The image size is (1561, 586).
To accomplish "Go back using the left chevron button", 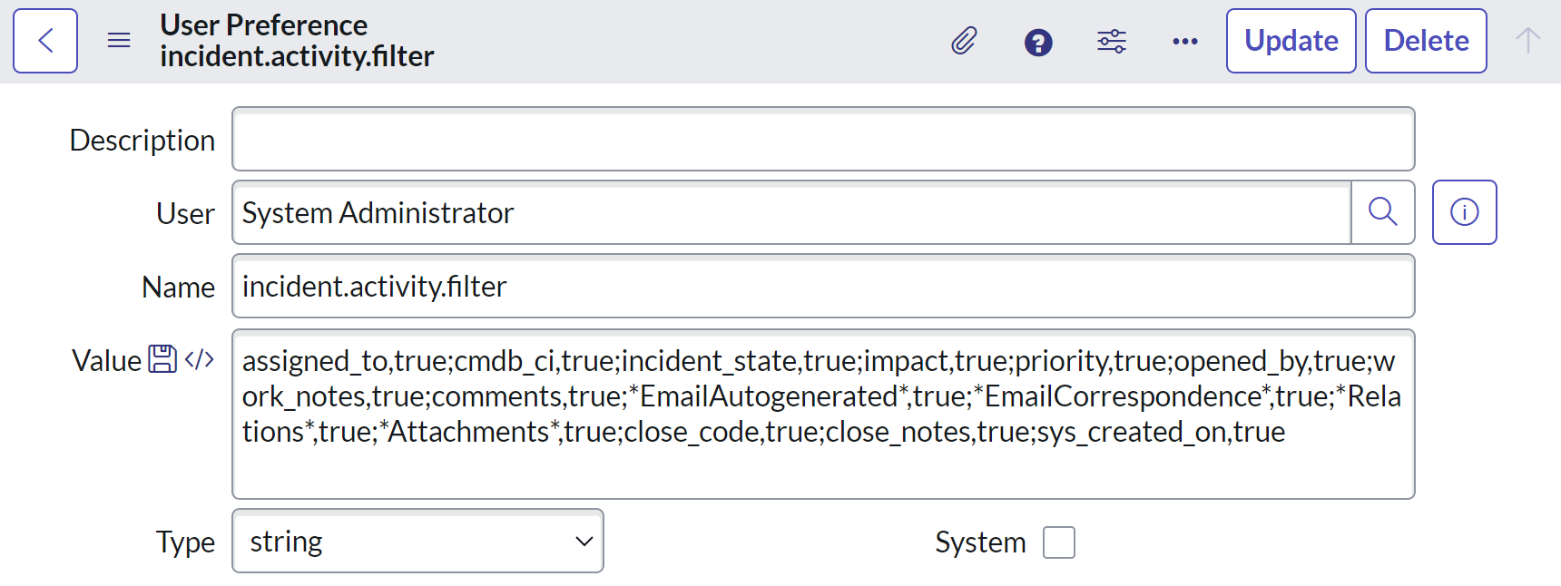I will [x=45, y=41].
